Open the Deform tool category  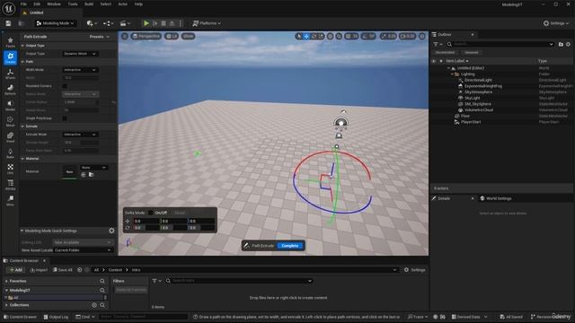pos(10,90)
